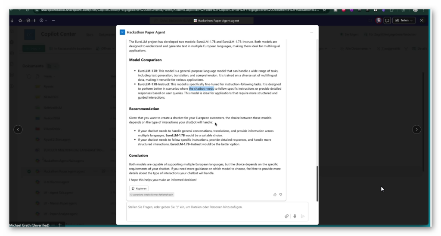Click the paperclip attach icon in chat input
The height and width of the screenshot is (236, 441).
pyautogui.click(x=286, y=216)
